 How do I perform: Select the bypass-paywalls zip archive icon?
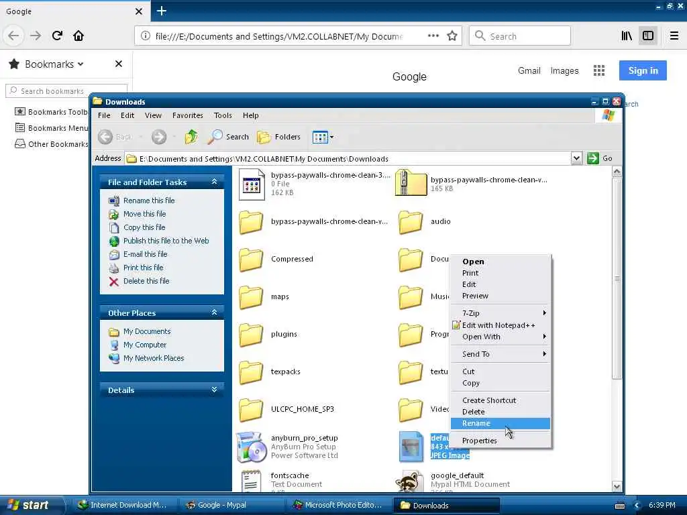[411, 183]
